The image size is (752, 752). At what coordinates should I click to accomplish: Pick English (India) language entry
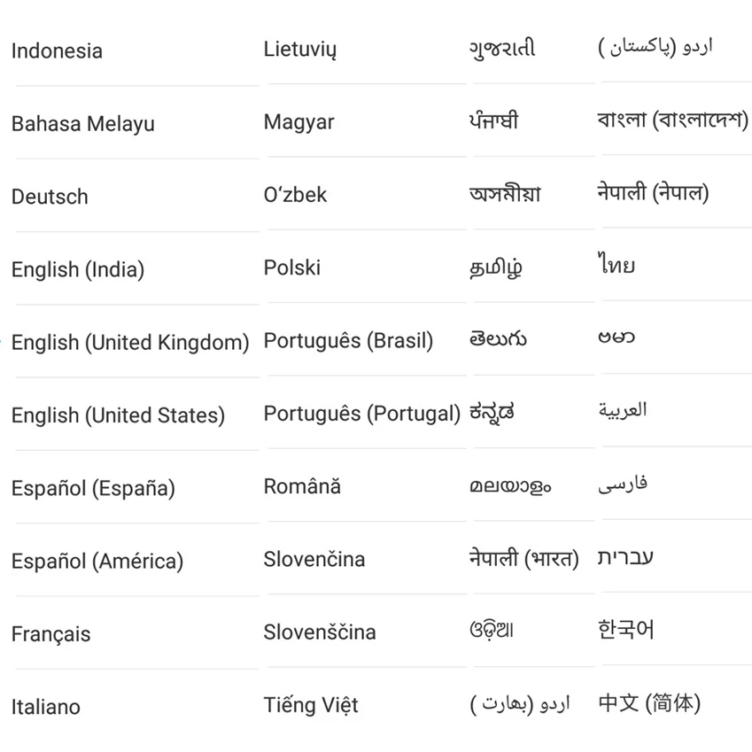[x=78, y=270]
